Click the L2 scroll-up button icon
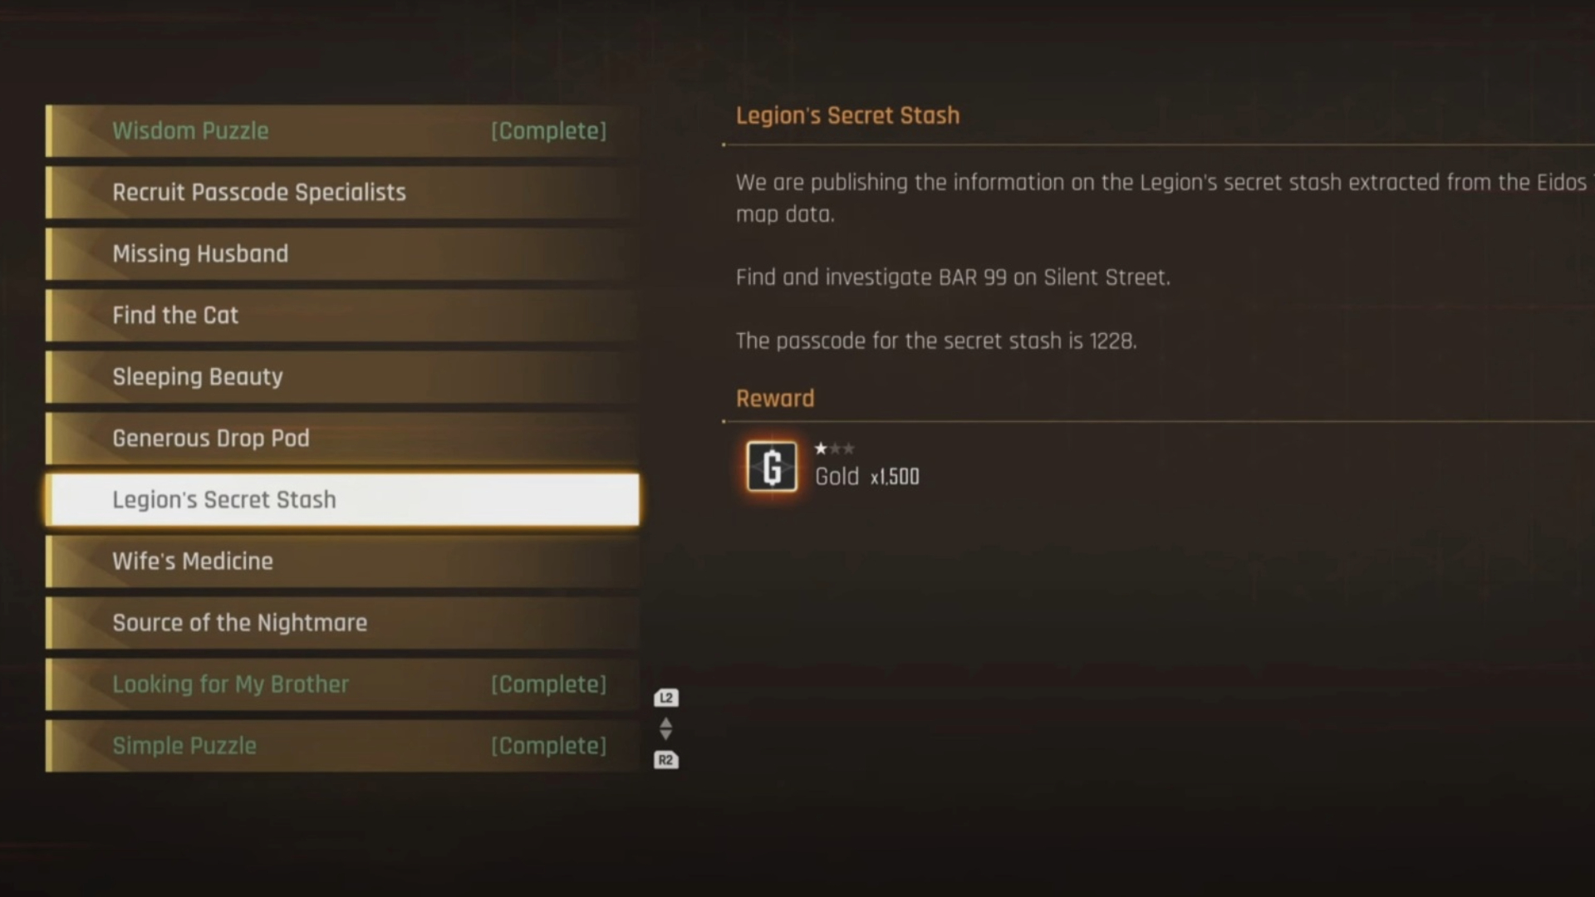1595x897 pixels. coord(665,698)
